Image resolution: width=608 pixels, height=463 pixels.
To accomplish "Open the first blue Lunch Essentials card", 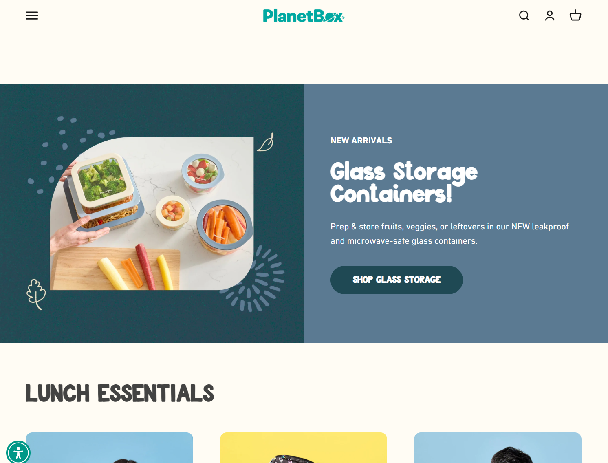I will (109, 448).
